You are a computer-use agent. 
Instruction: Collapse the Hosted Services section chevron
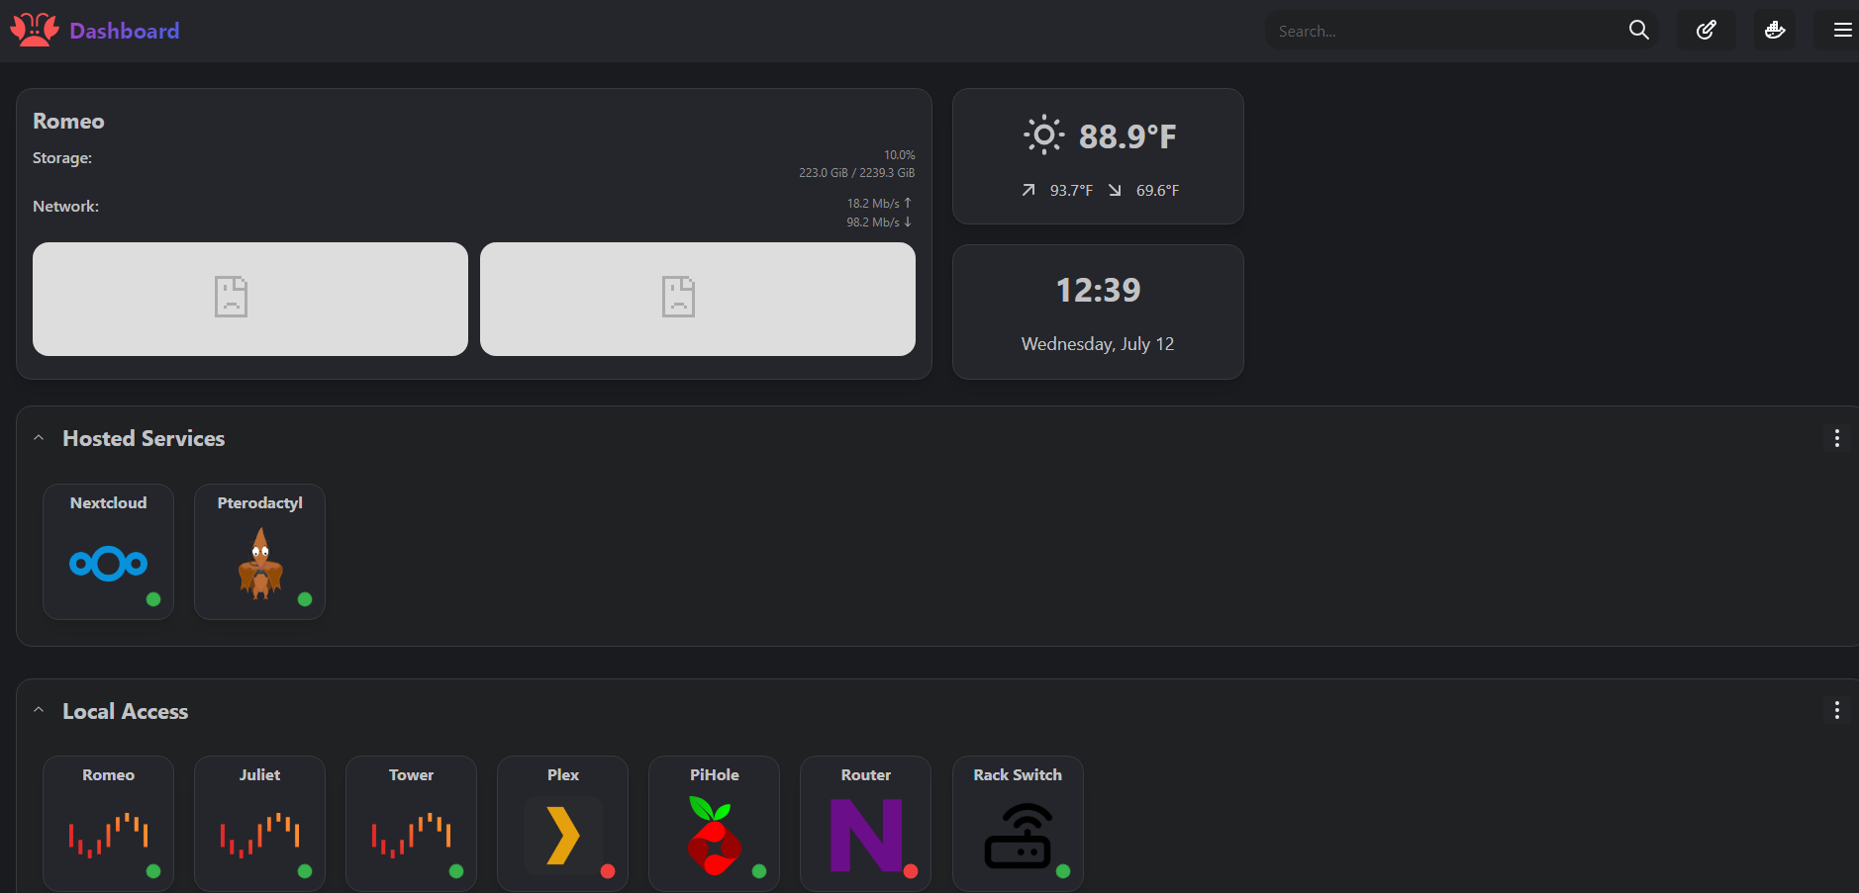39,436
